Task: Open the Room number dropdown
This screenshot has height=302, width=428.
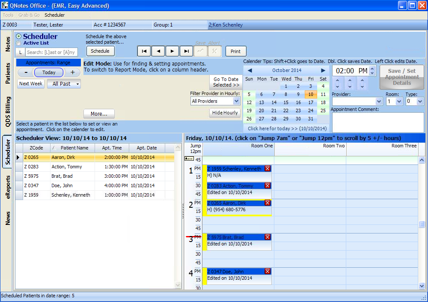Action: (398, 101)
